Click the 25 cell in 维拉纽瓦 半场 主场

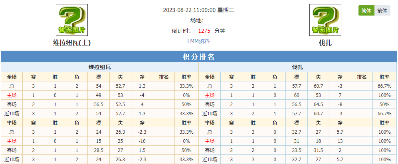tap(120, 141)
